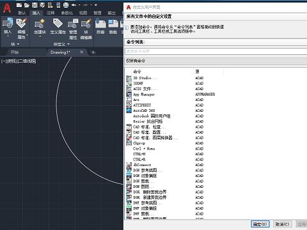Switch to the 参数化 ribbon tab
307x230 pixels.
67,13
